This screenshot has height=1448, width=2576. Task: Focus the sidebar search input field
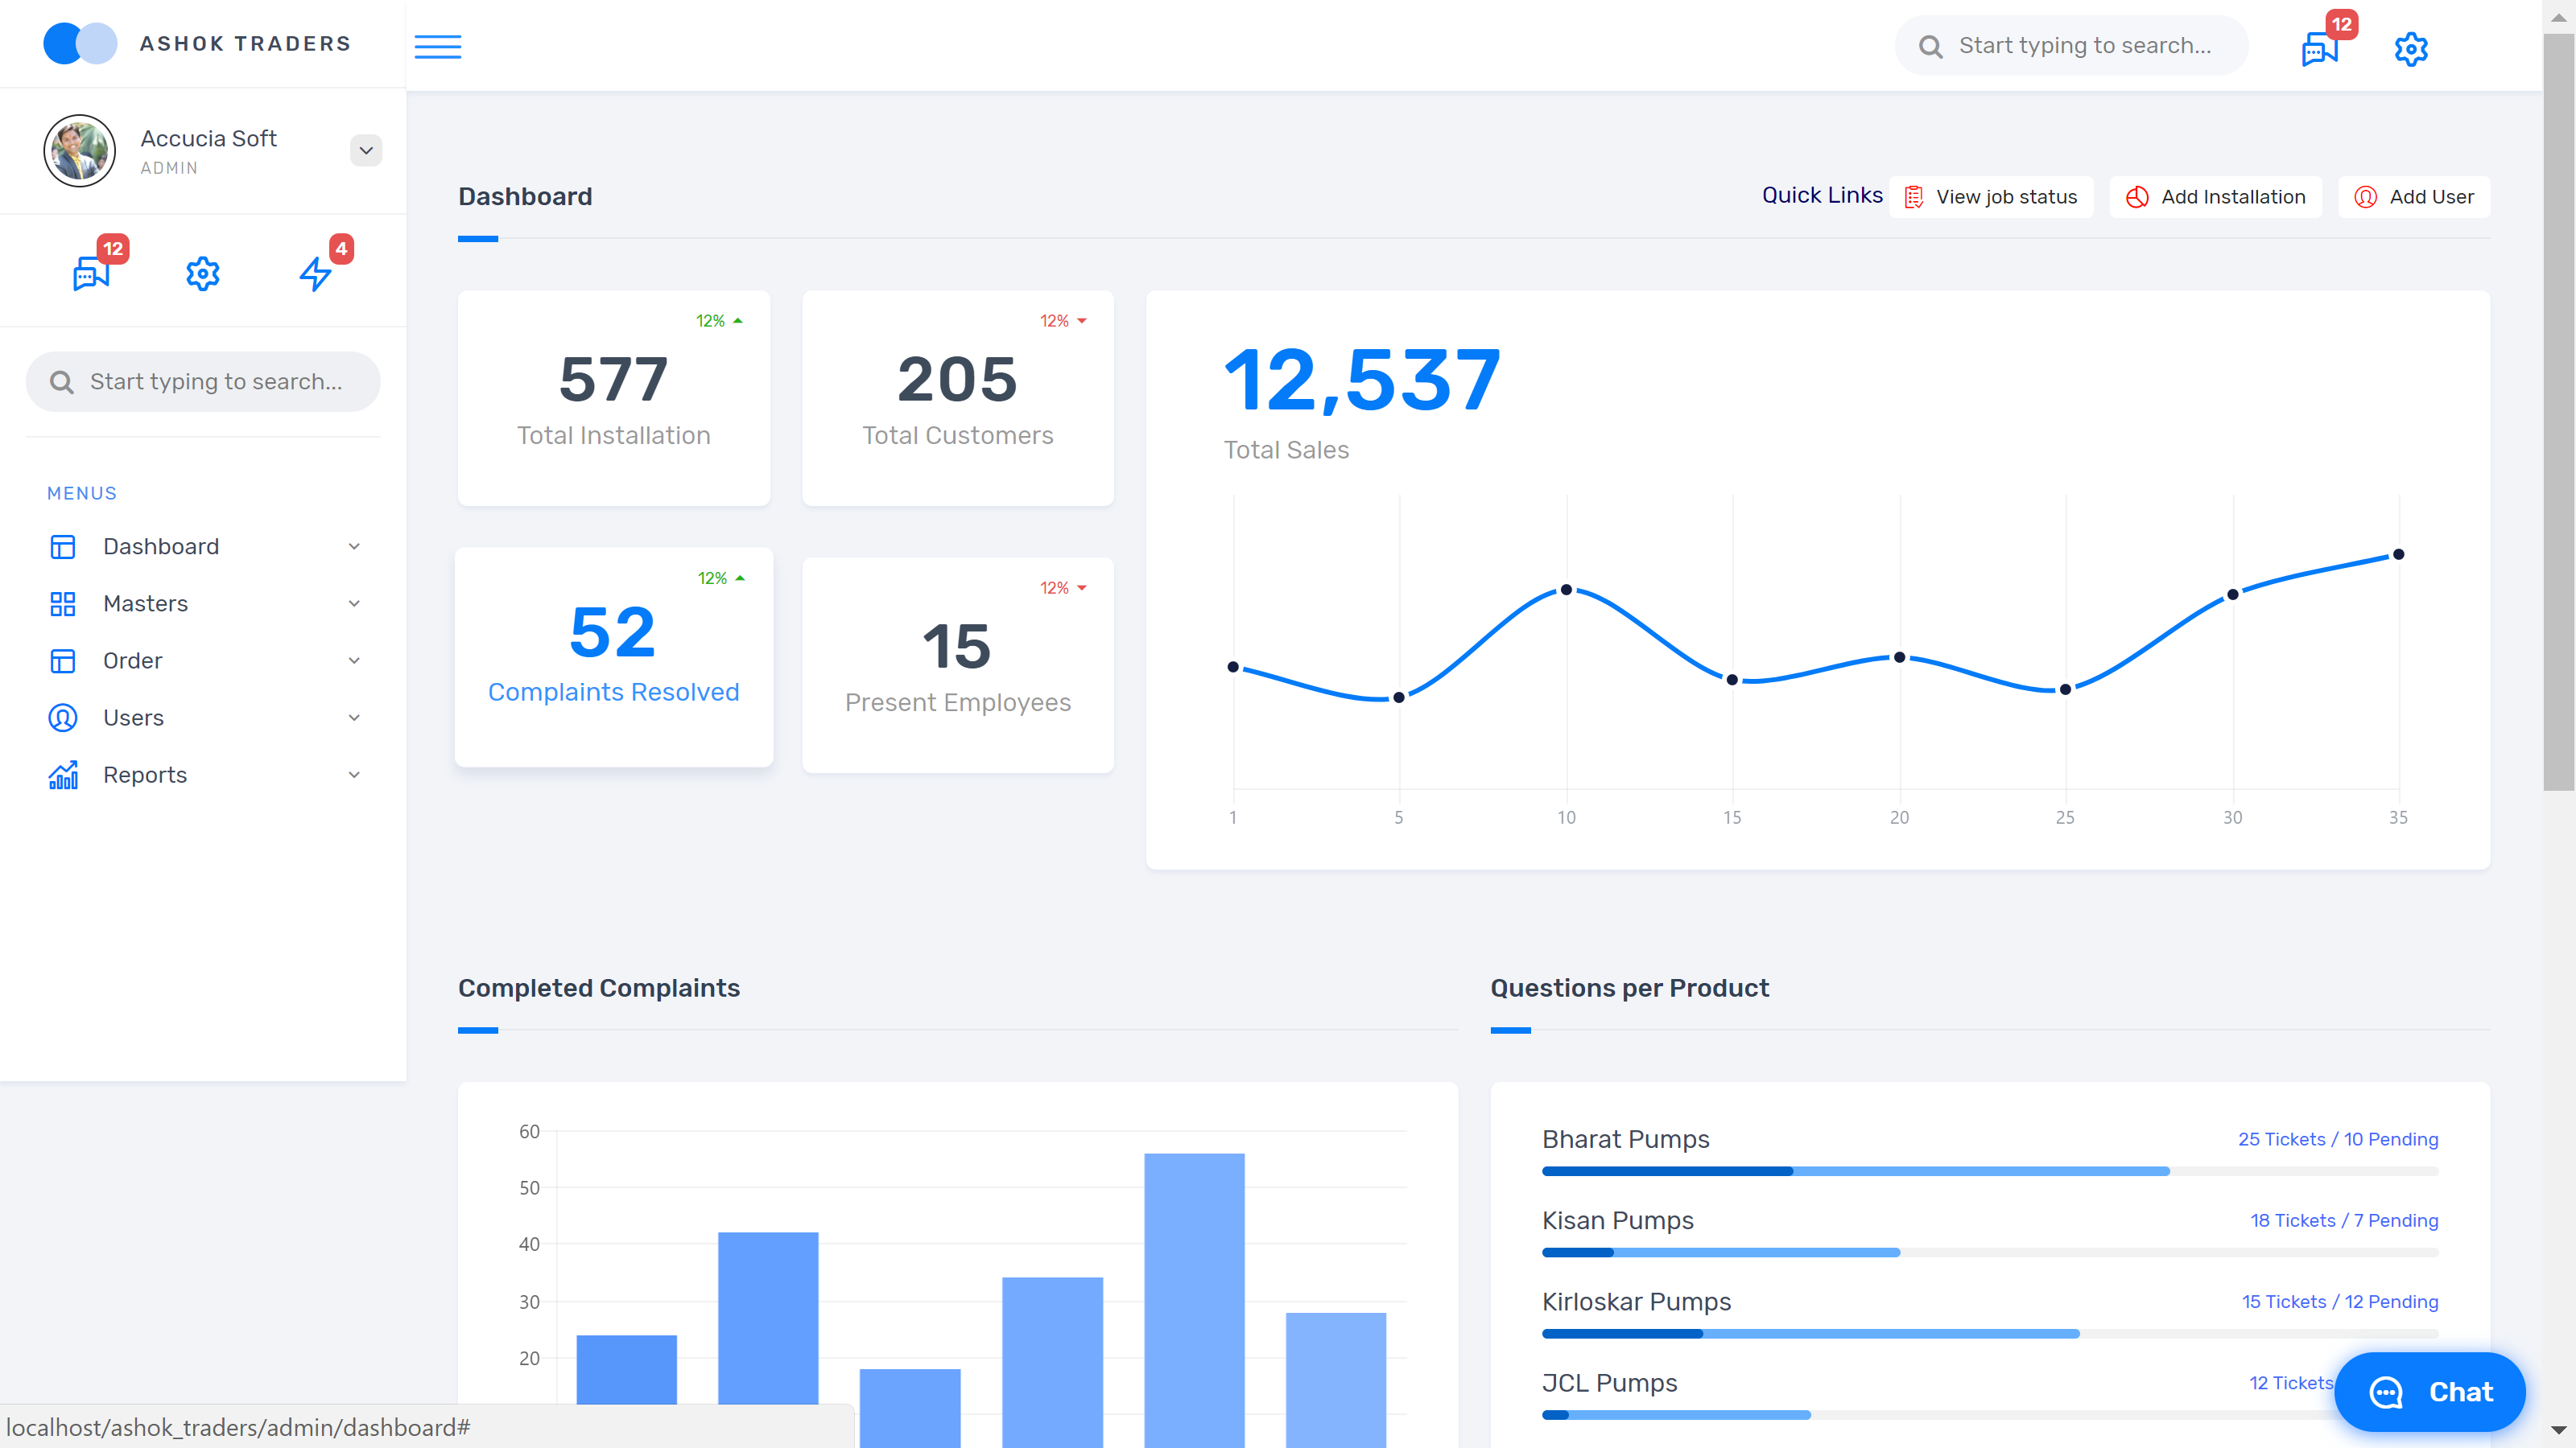tap(215, 382)
